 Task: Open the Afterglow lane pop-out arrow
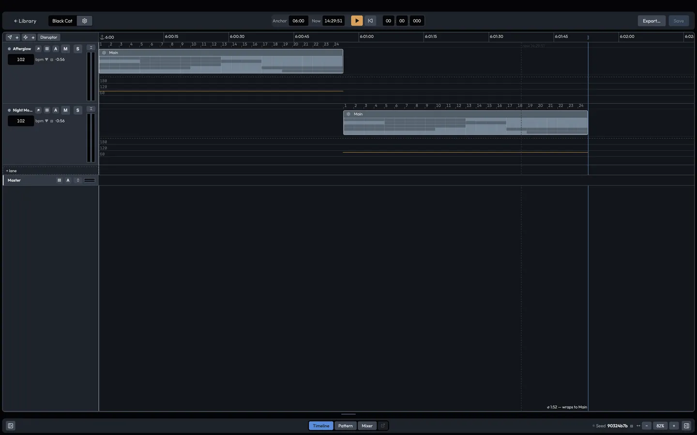pyautogui.click(x=38, y=49)
